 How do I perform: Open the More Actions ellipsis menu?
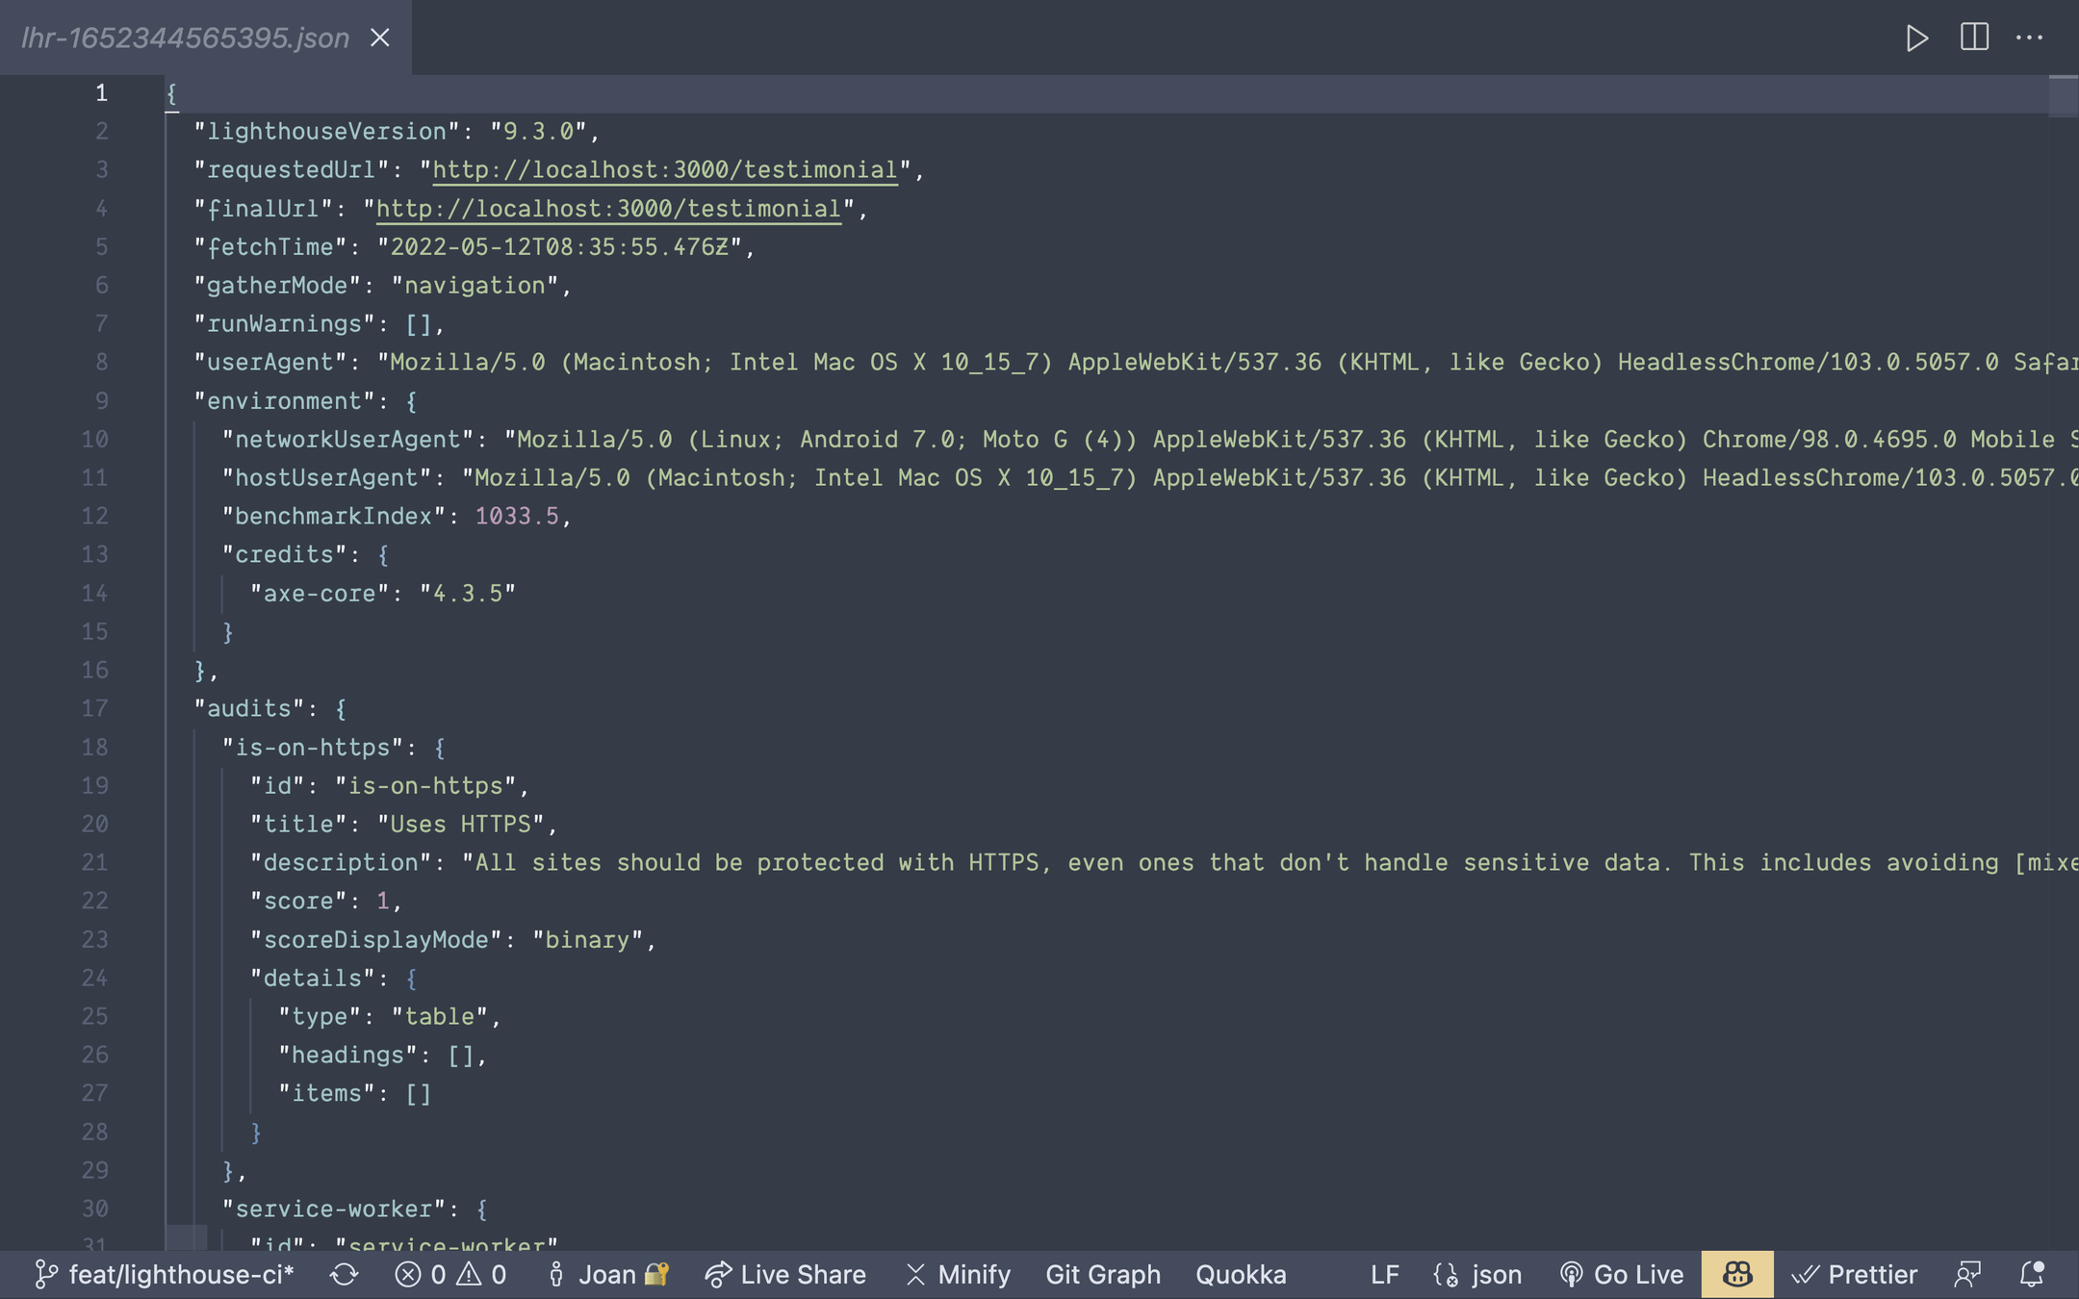click(x=2029, y=38)
